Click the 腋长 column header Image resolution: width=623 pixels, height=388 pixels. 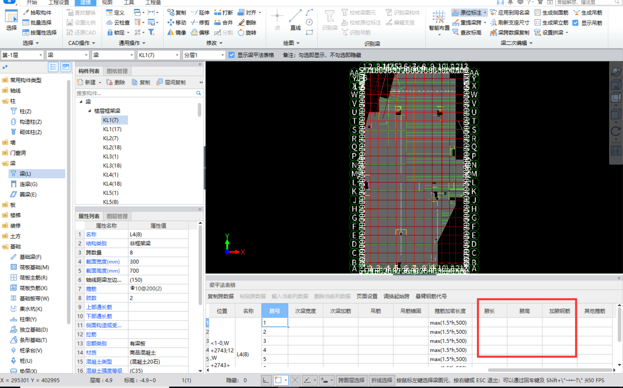[489, 311]
